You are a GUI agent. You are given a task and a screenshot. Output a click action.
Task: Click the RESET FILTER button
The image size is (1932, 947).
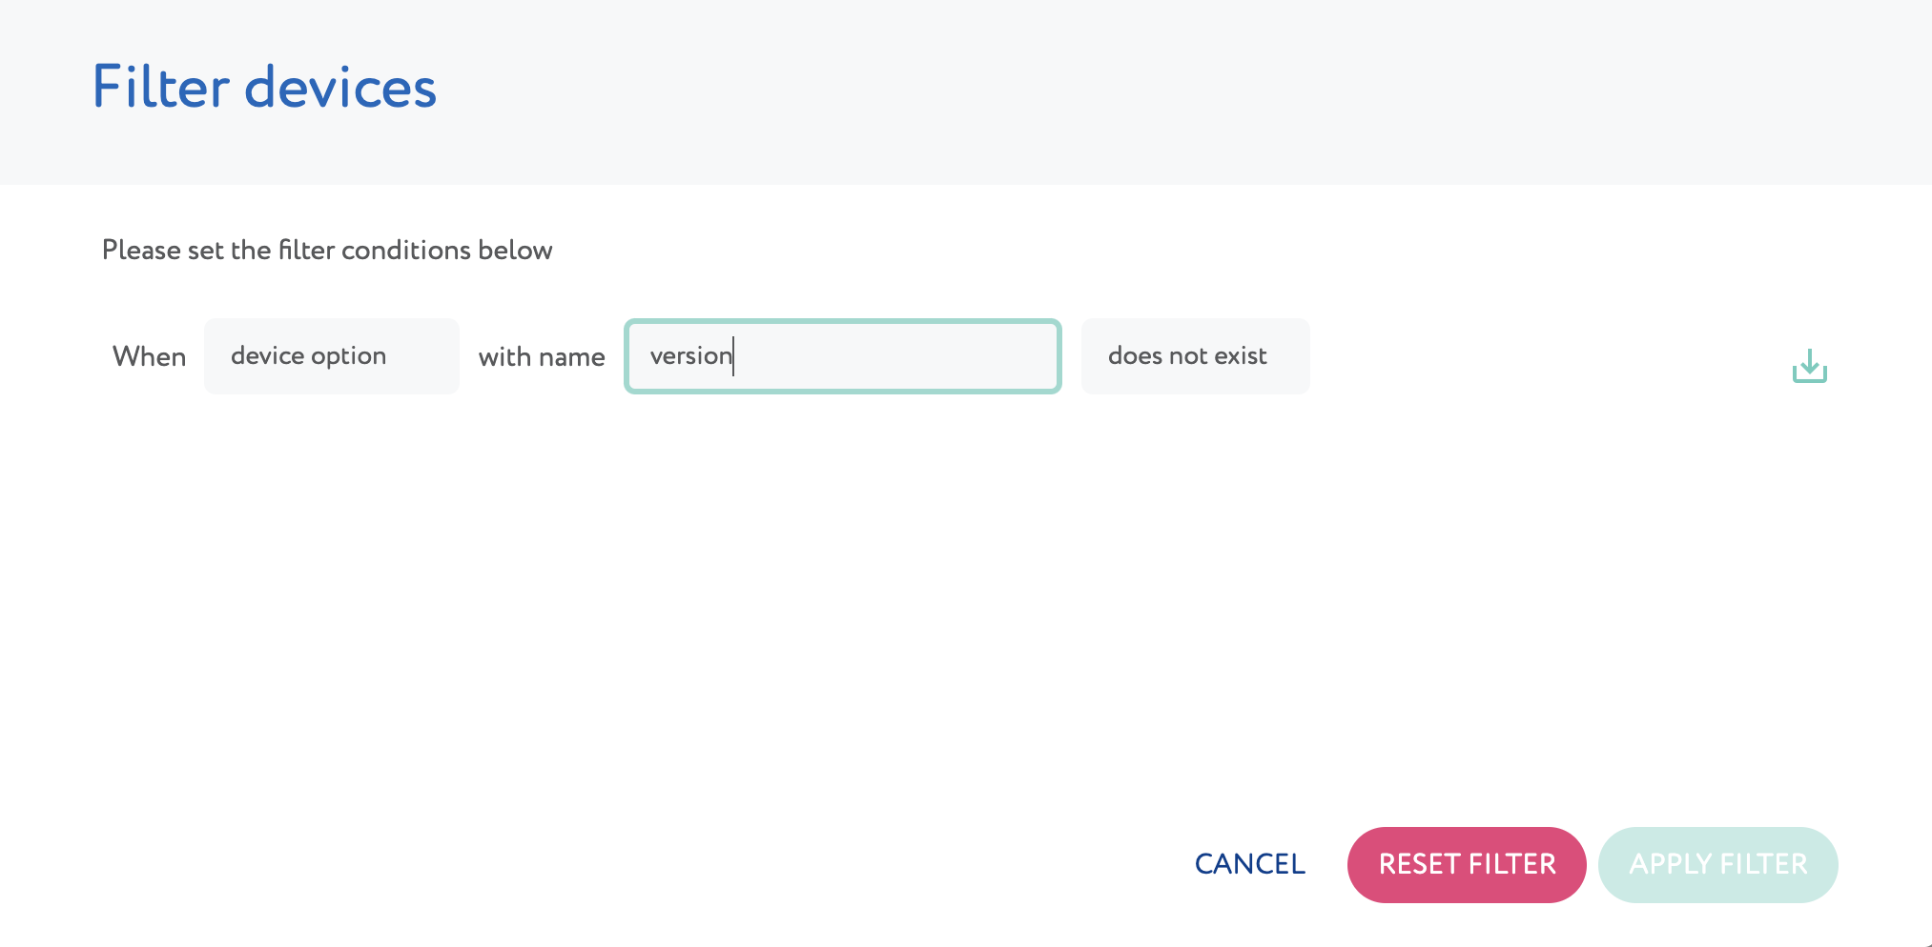click(1467, 864)
